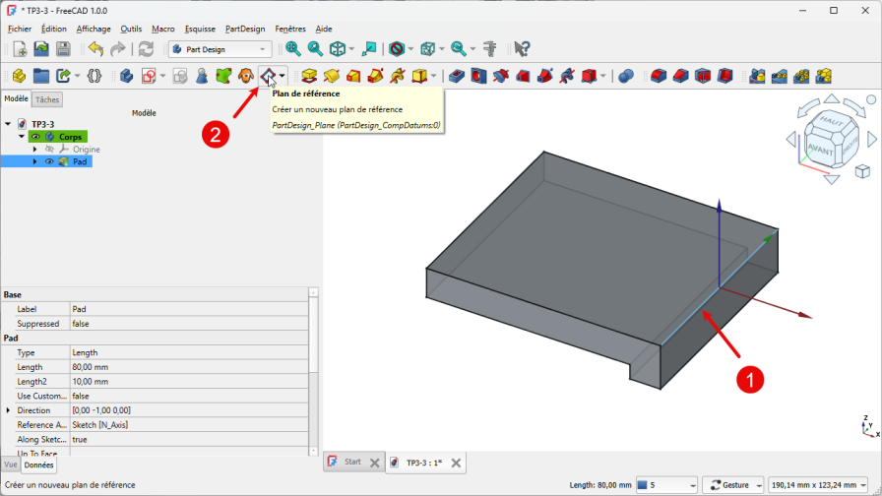The height and width of the screenshot is (496, 882).
Task: Switch to the Vue properties tab
Action: 11,465
